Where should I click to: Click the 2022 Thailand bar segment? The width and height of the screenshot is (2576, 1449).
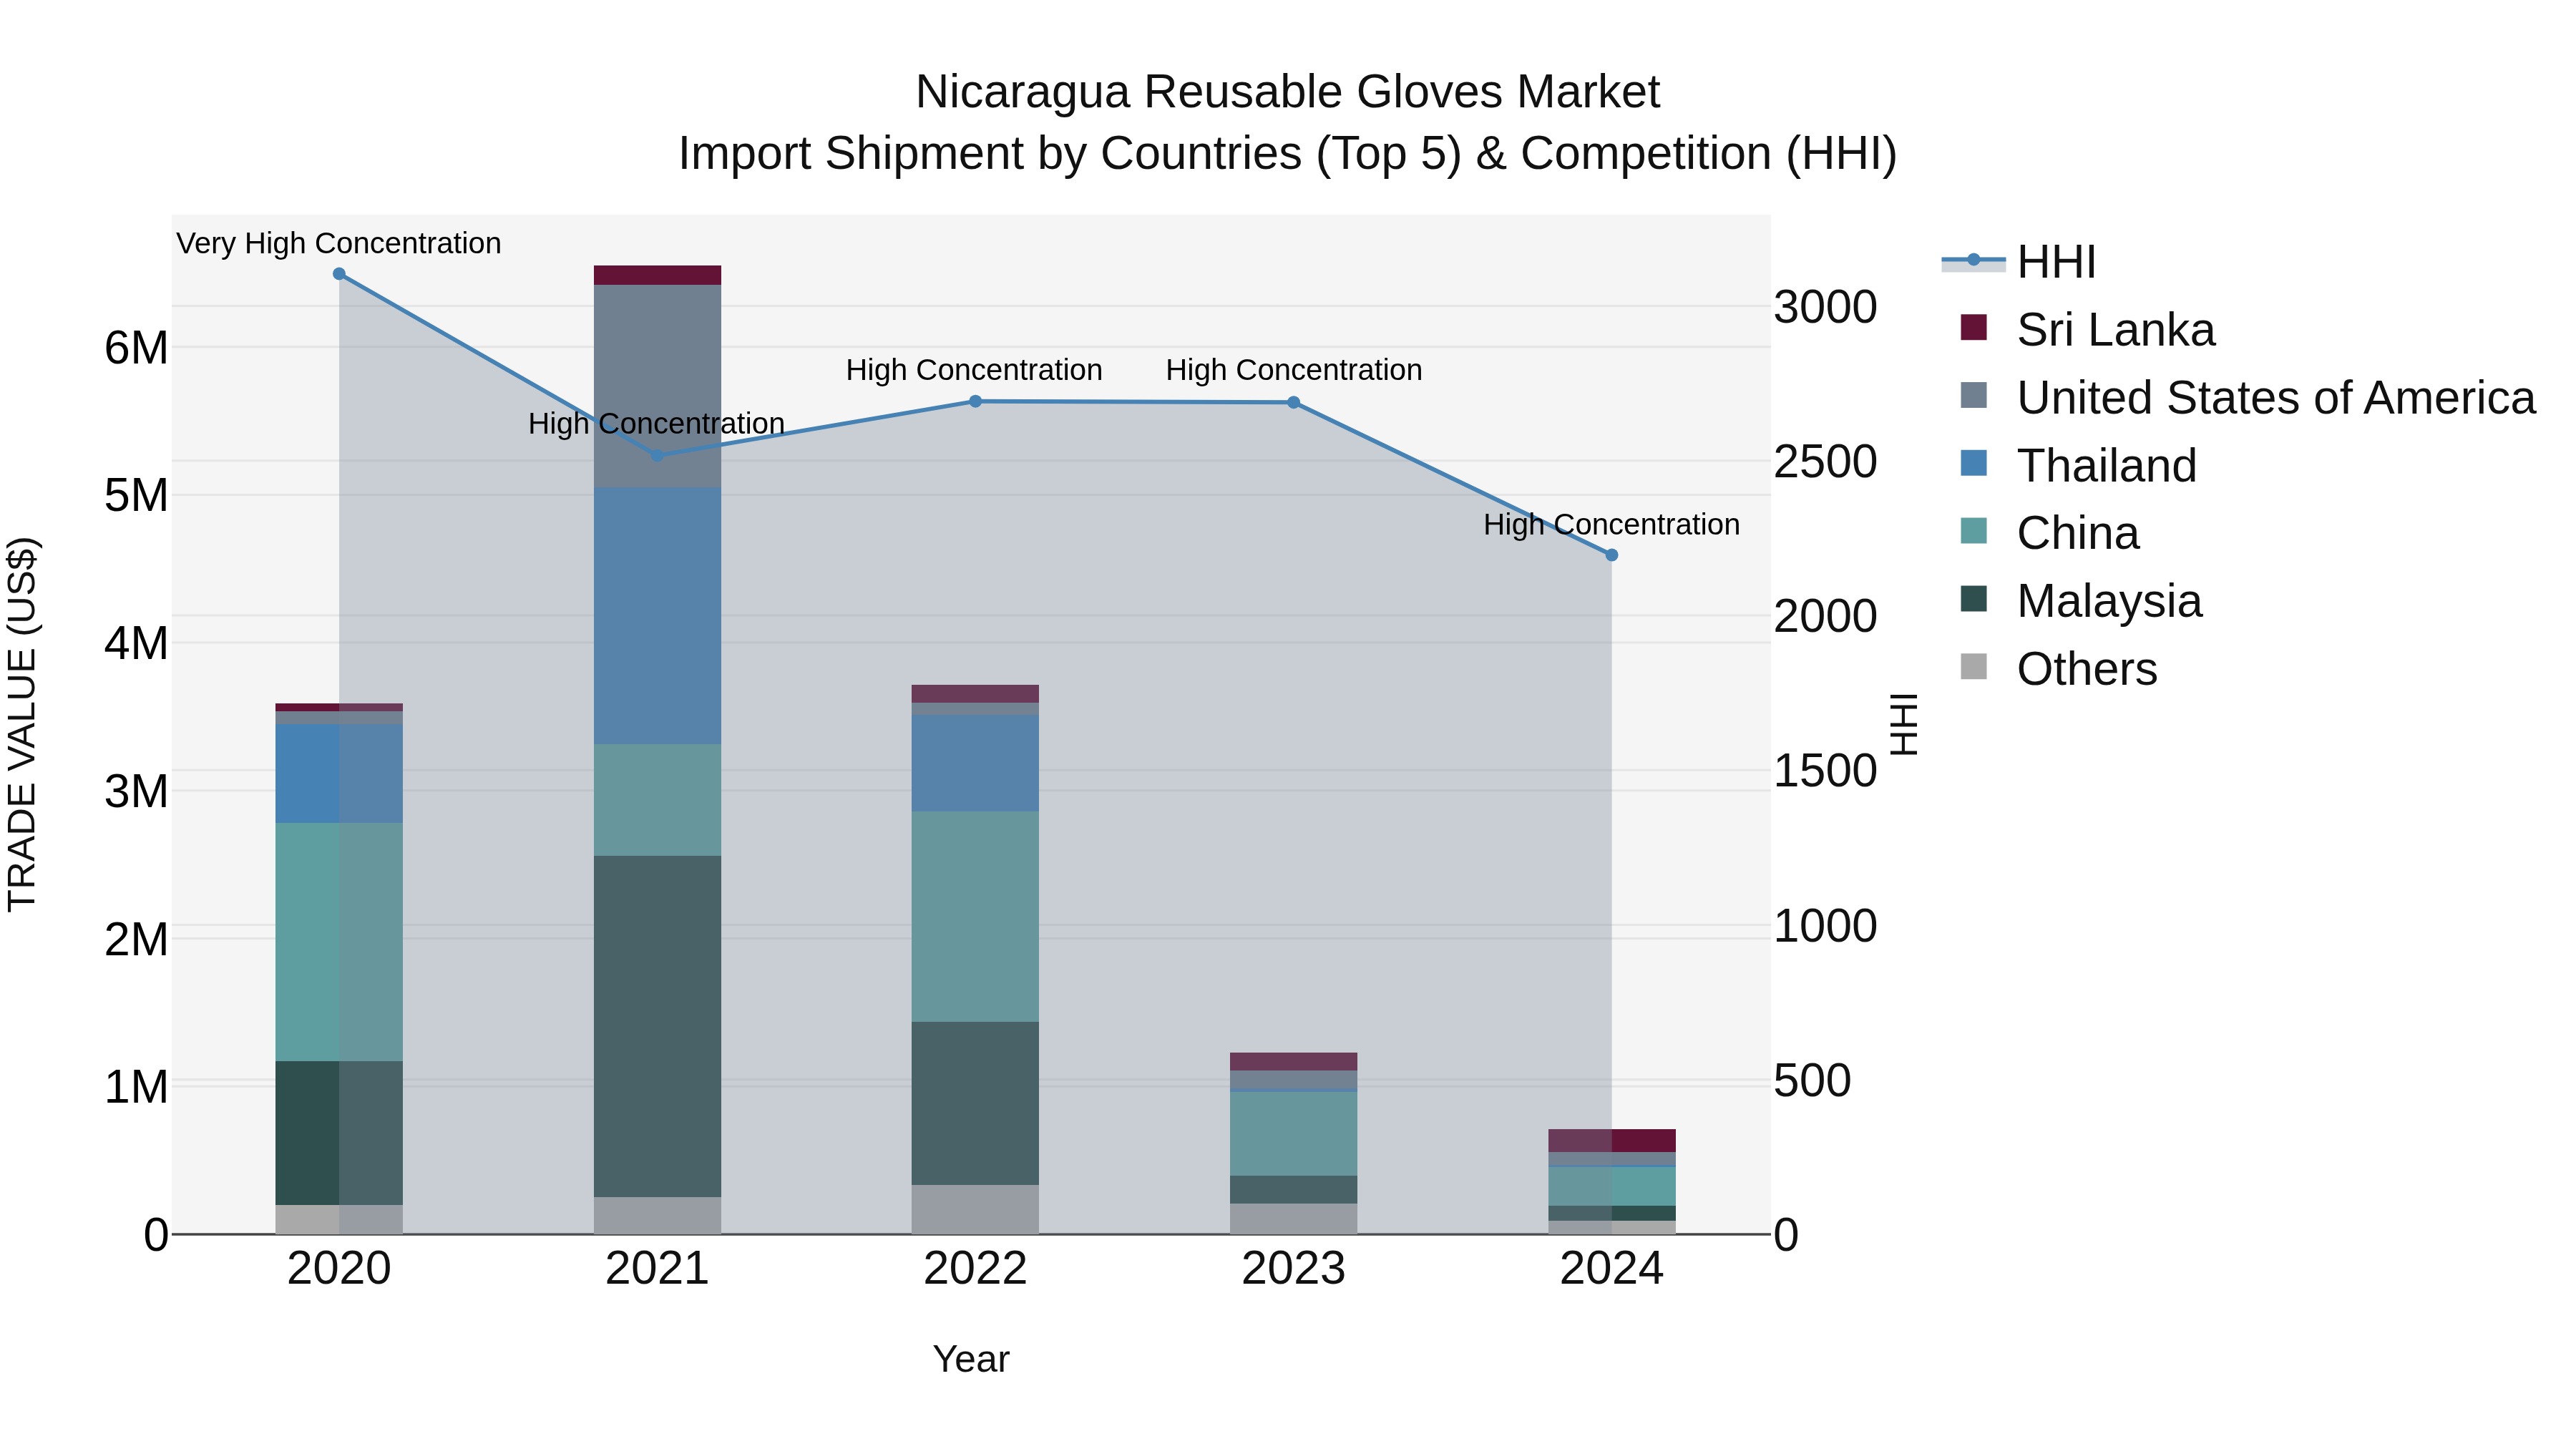[976, 764]
